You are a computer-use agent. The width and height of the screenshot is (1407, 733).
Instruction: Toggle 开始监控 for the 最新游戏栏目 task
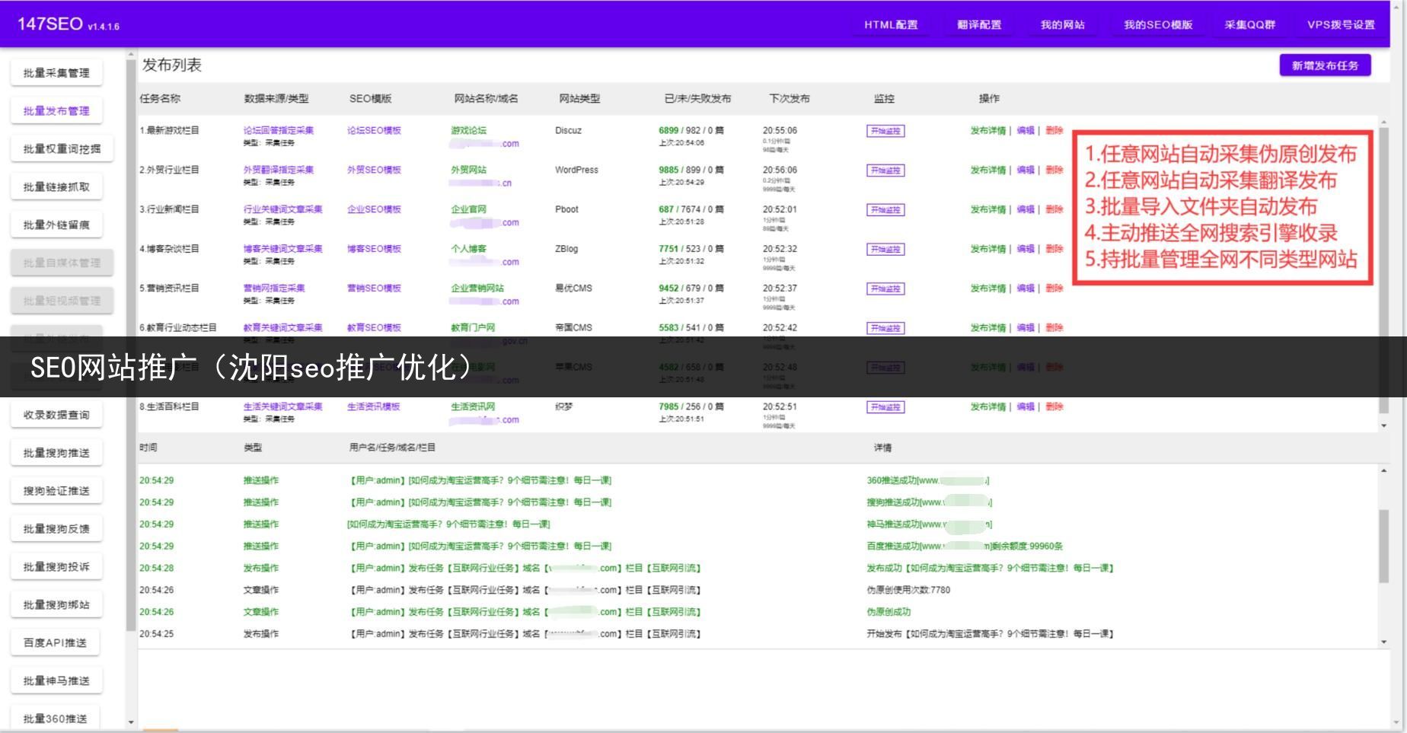885,131
